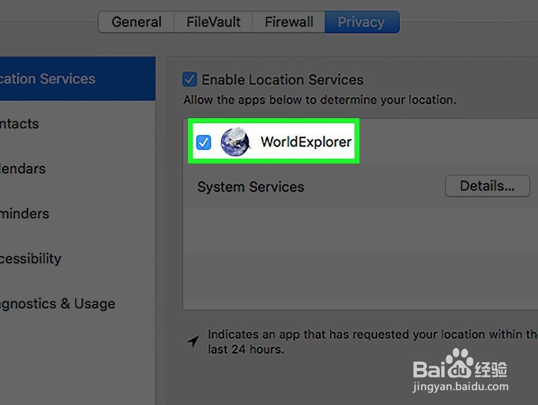Viewport: 538px width, 405px height.
Task: Click the location arrow indicator icon
Action: point(193,340)
